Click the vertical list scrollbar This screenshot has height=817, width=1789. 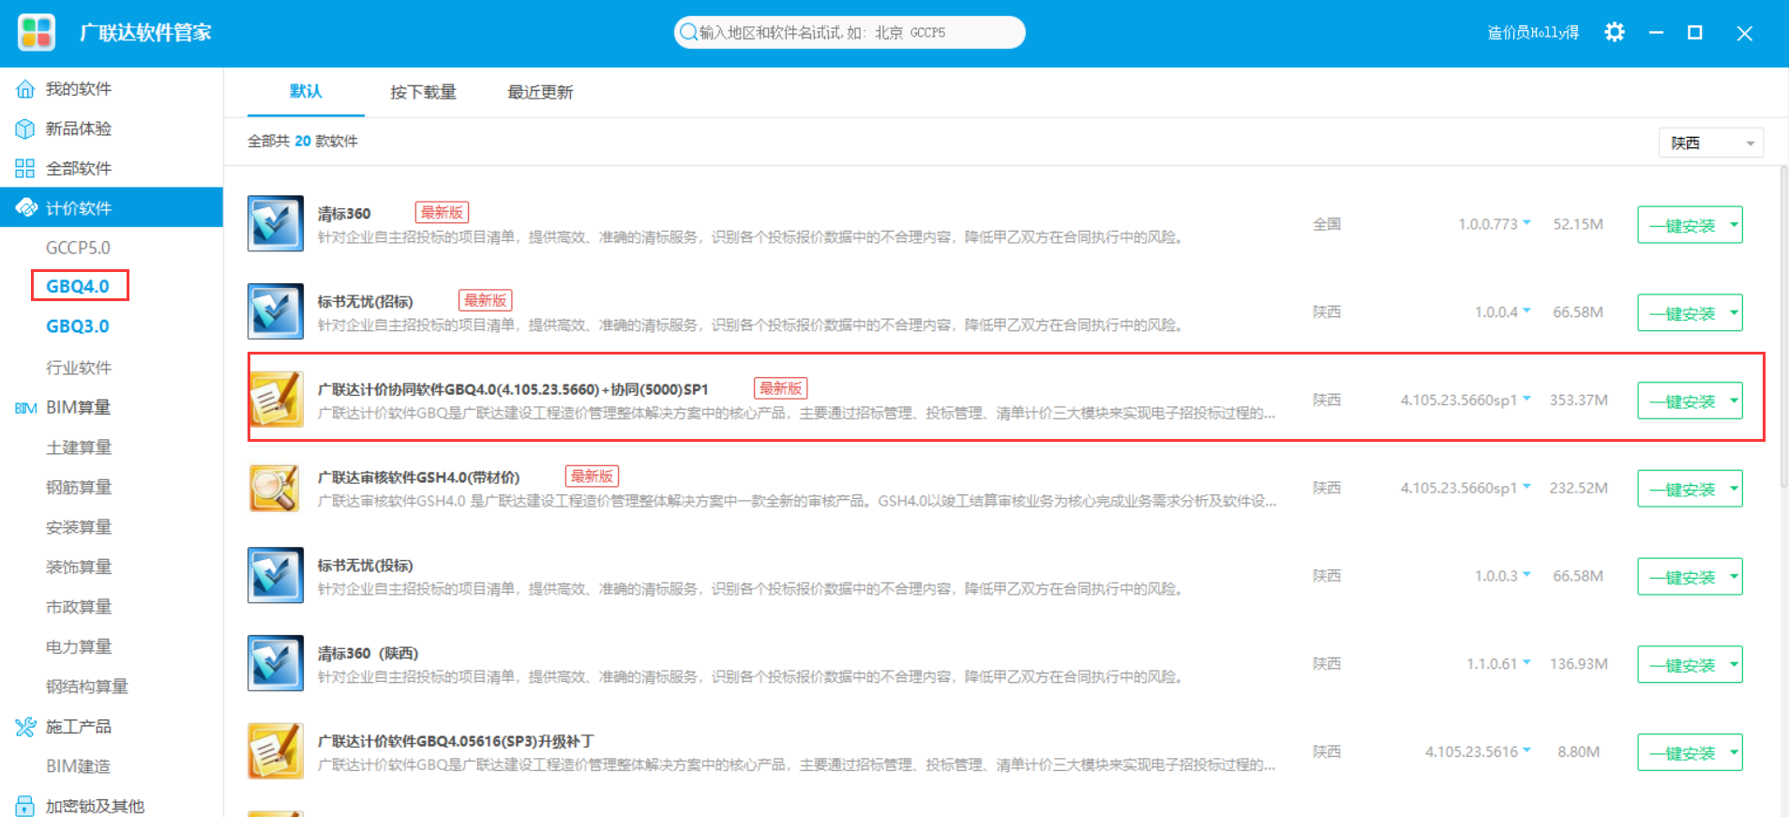(1783, 328)
